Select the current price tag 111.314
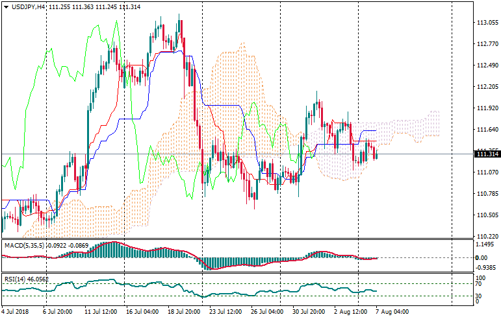This screenshot has height=319, width=501. pos(487,154)
